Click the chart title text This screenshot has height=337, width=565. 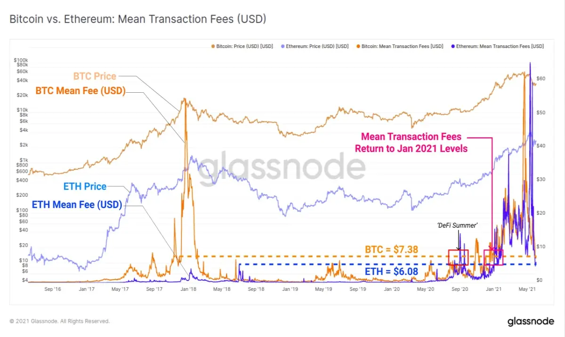tap(138, 19)
